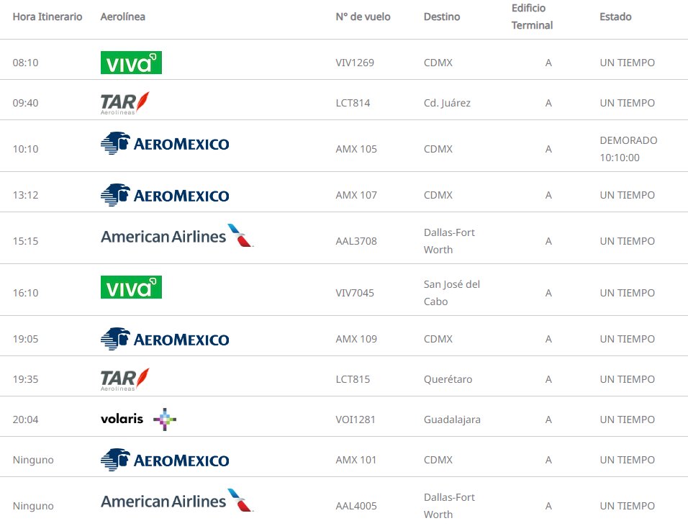The width and height of the screenshot is (688, 526).
Task: Click the Aeromexico logo for AMX 101
Action: 165,460
